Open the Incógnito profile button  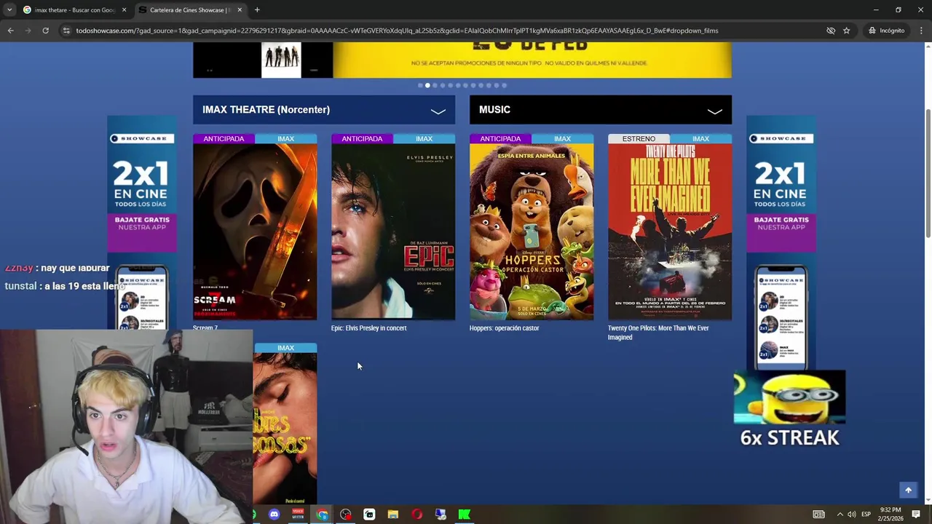tap(886, 31)
